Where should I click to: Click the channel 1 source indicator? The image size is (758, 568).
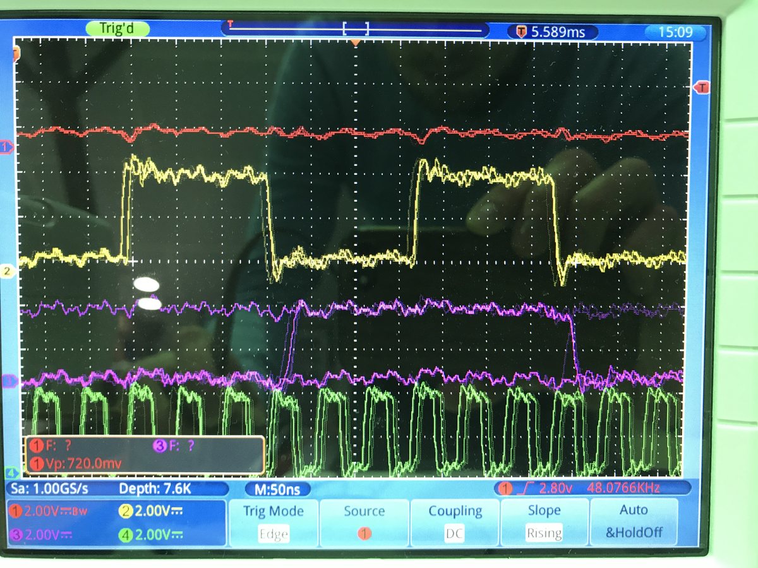(x=364, y=533)
